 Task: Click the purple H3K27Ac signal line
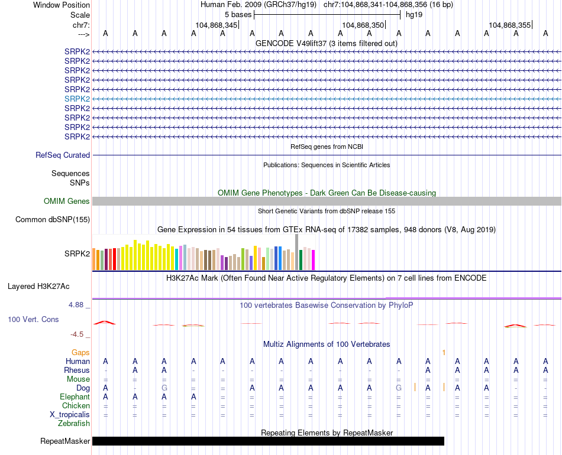[x=327, y=298]
